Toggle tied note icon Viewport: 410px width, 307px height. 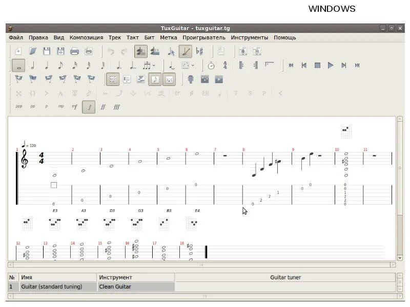tap(172, 65)
